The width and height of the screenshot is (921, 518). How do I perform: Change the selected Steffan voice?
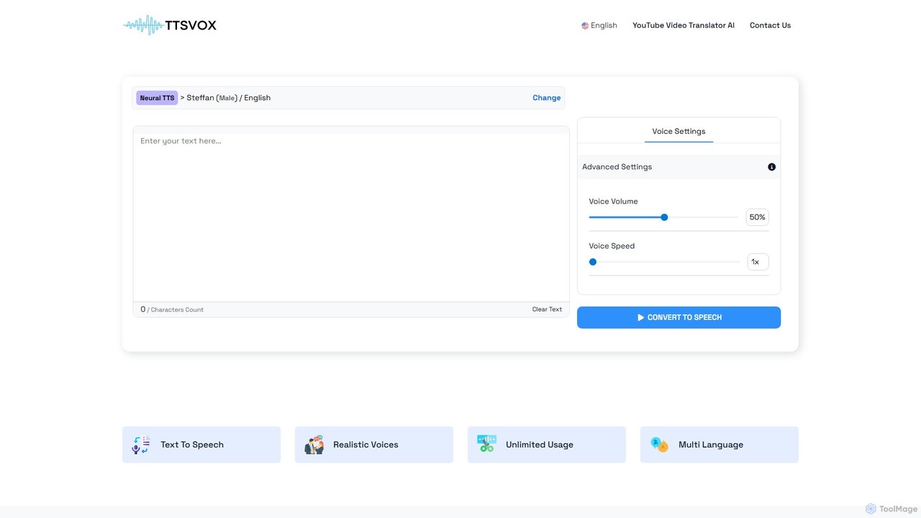click(x=546, y=98)
